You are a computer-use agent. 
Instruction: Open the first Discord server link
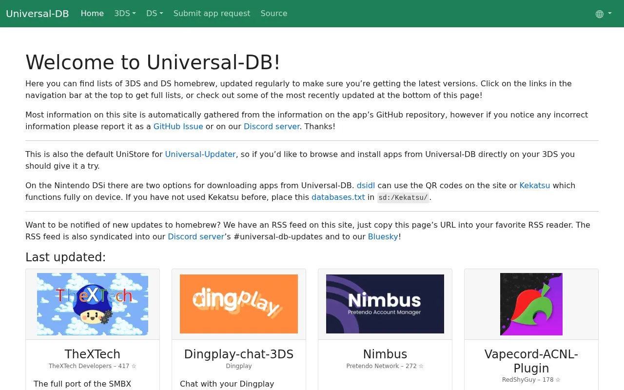tap(272, 127)
